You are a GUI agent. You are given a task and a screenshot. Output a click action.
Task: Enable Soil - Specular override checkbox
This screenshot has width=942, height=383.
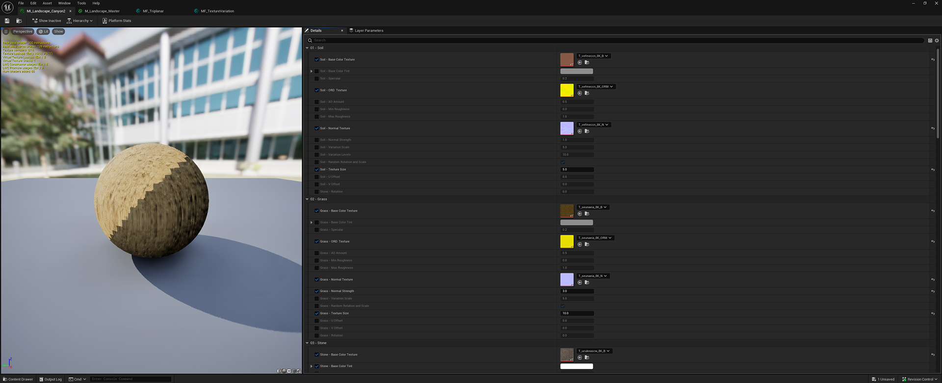(x=316, y=78)
